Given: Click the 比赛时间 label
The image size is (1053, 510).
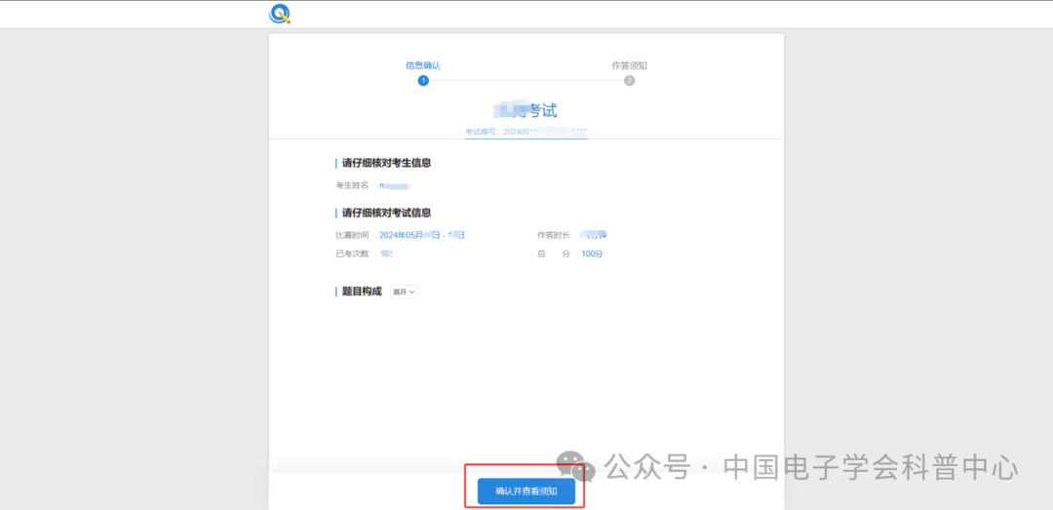Looking at the screenshot, I should point(352,235).
